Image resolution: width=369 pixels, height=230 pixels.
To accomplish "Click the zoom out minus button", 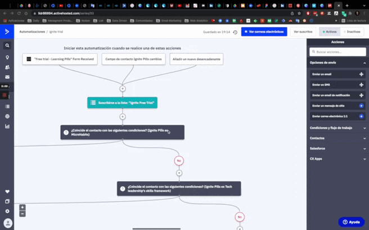I will (x=22, y=214).
